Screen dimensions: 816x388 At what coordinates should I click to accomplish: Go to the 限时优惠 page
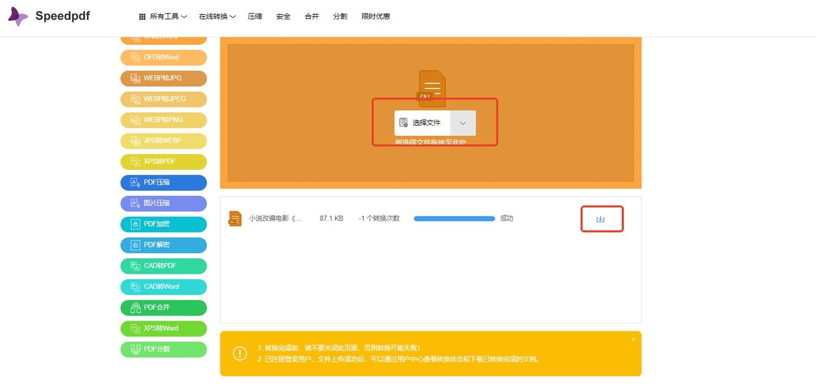(x=376, y=16)
